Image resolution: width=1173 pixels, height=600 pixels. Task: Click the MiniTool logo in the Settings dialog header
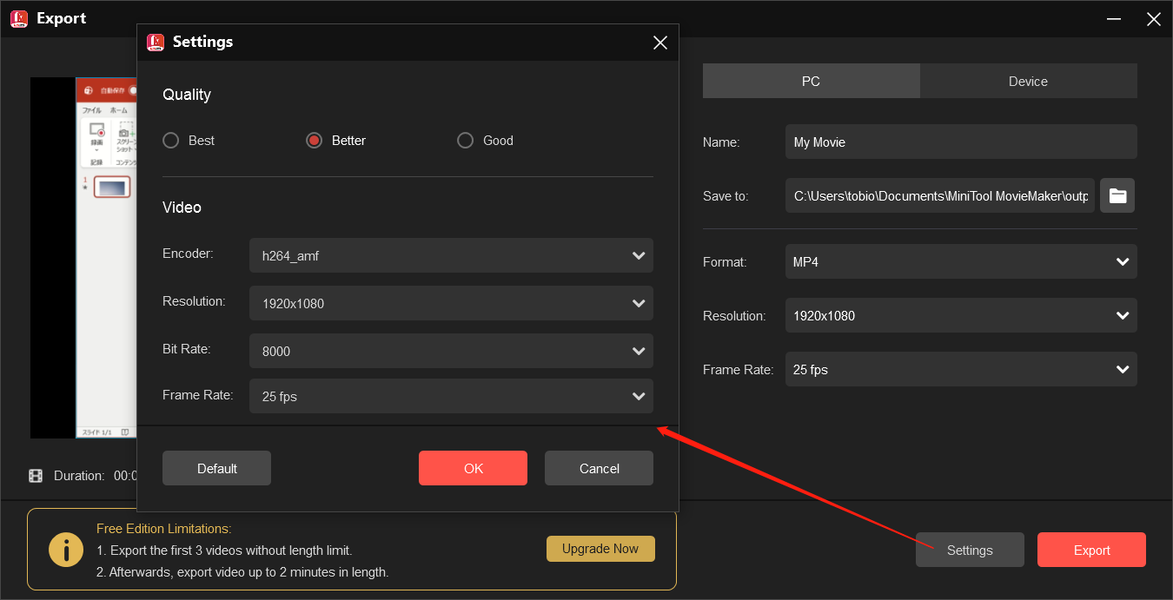[157, 42]
